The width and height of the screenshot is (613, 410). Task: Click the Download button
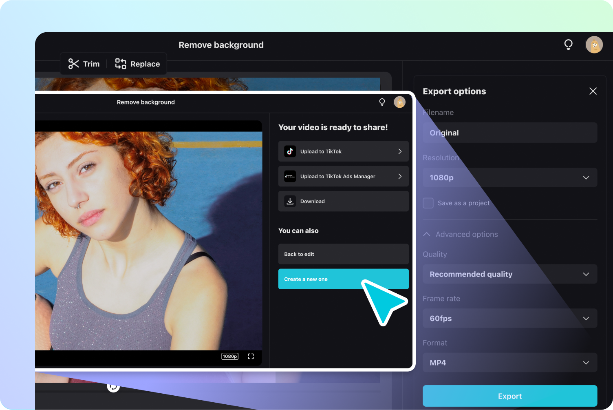tap(344, 201)
